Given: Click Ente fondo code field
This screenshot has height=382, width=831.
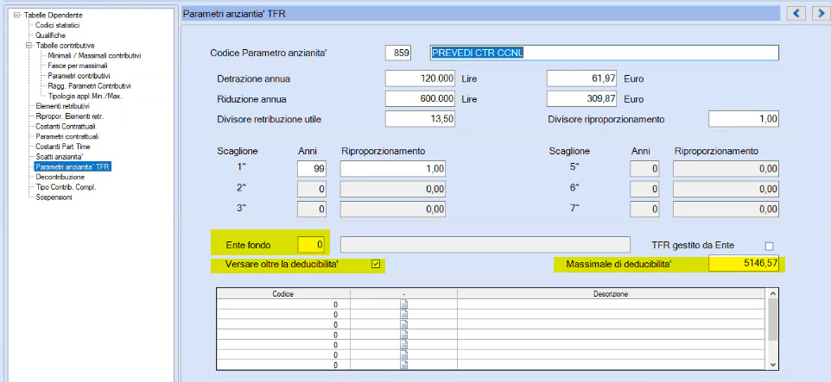Looking at the screenshot, I should click(312, 244).
